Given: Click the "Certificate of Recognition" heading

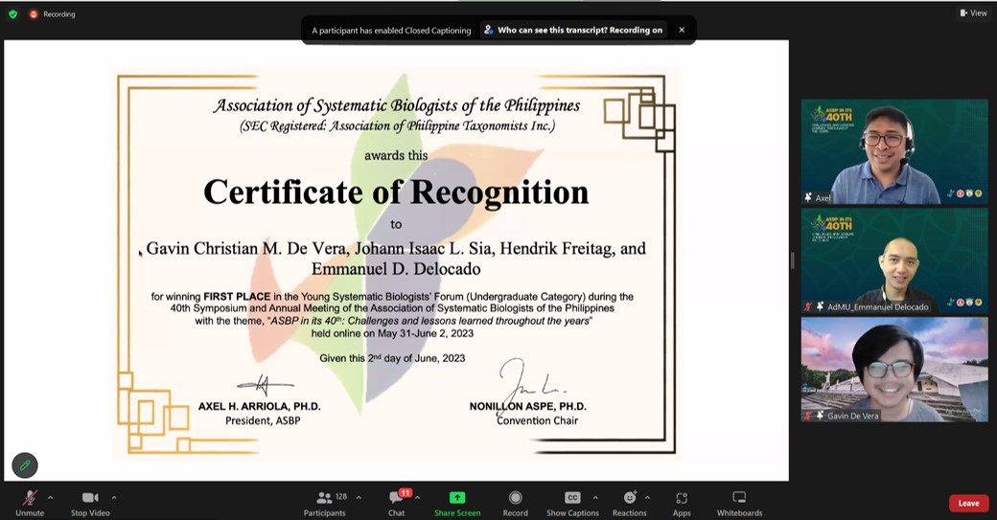Looking at the screenshot, I should (x=396, y=192).
